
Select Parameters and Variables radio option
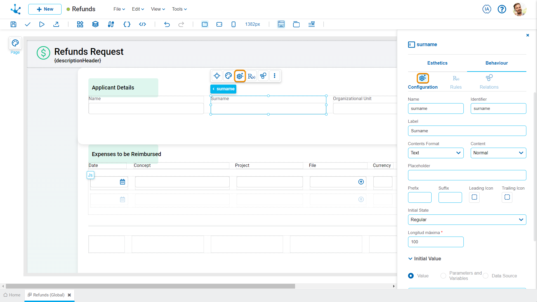click(443, 276)
